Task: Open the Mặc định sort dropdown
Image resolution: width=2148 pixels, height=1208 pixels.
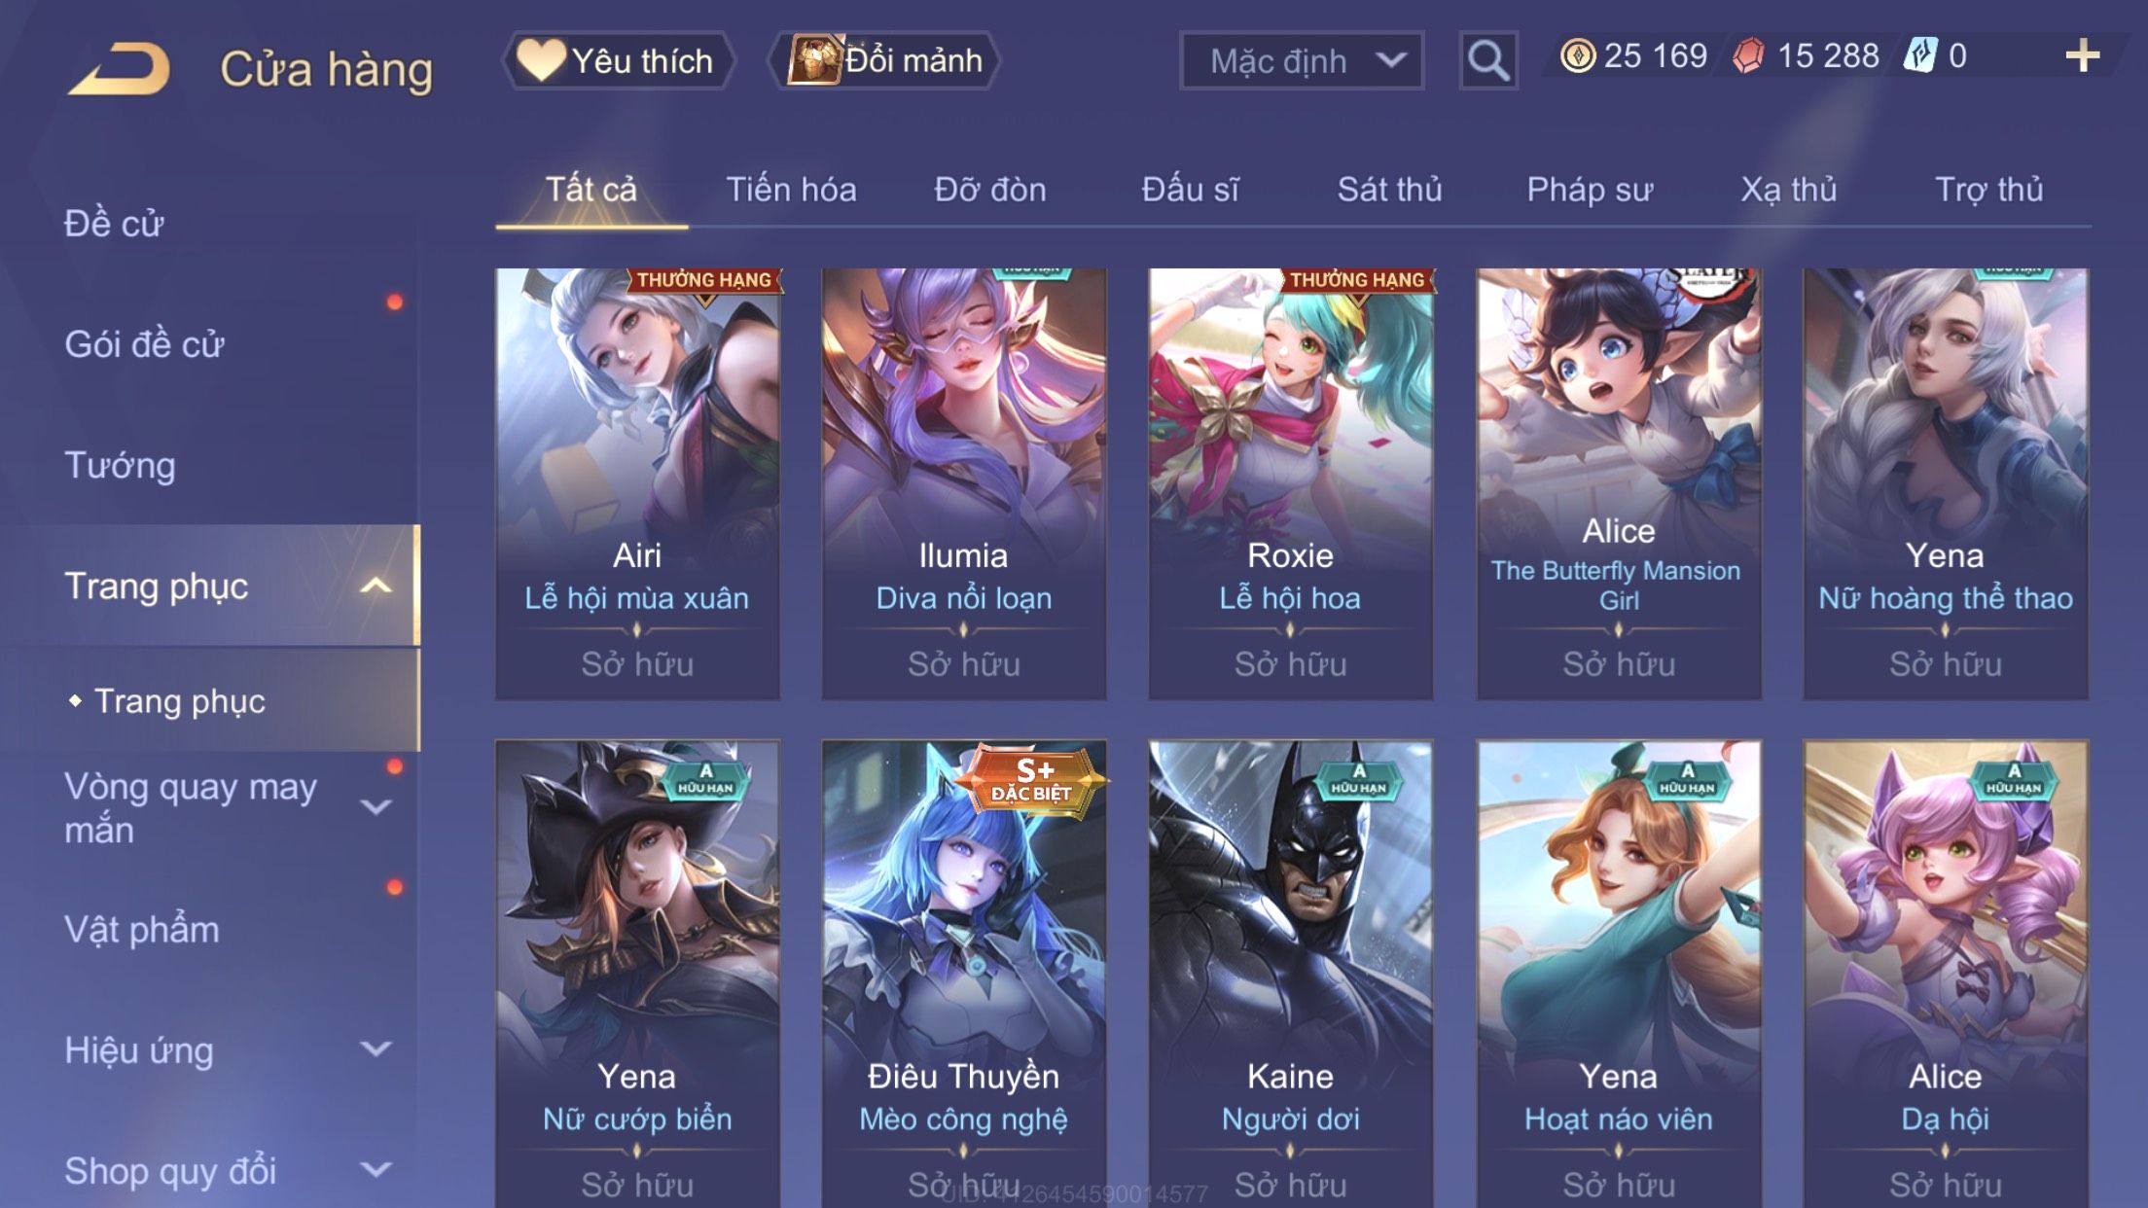Action: tap(1302, 60)
